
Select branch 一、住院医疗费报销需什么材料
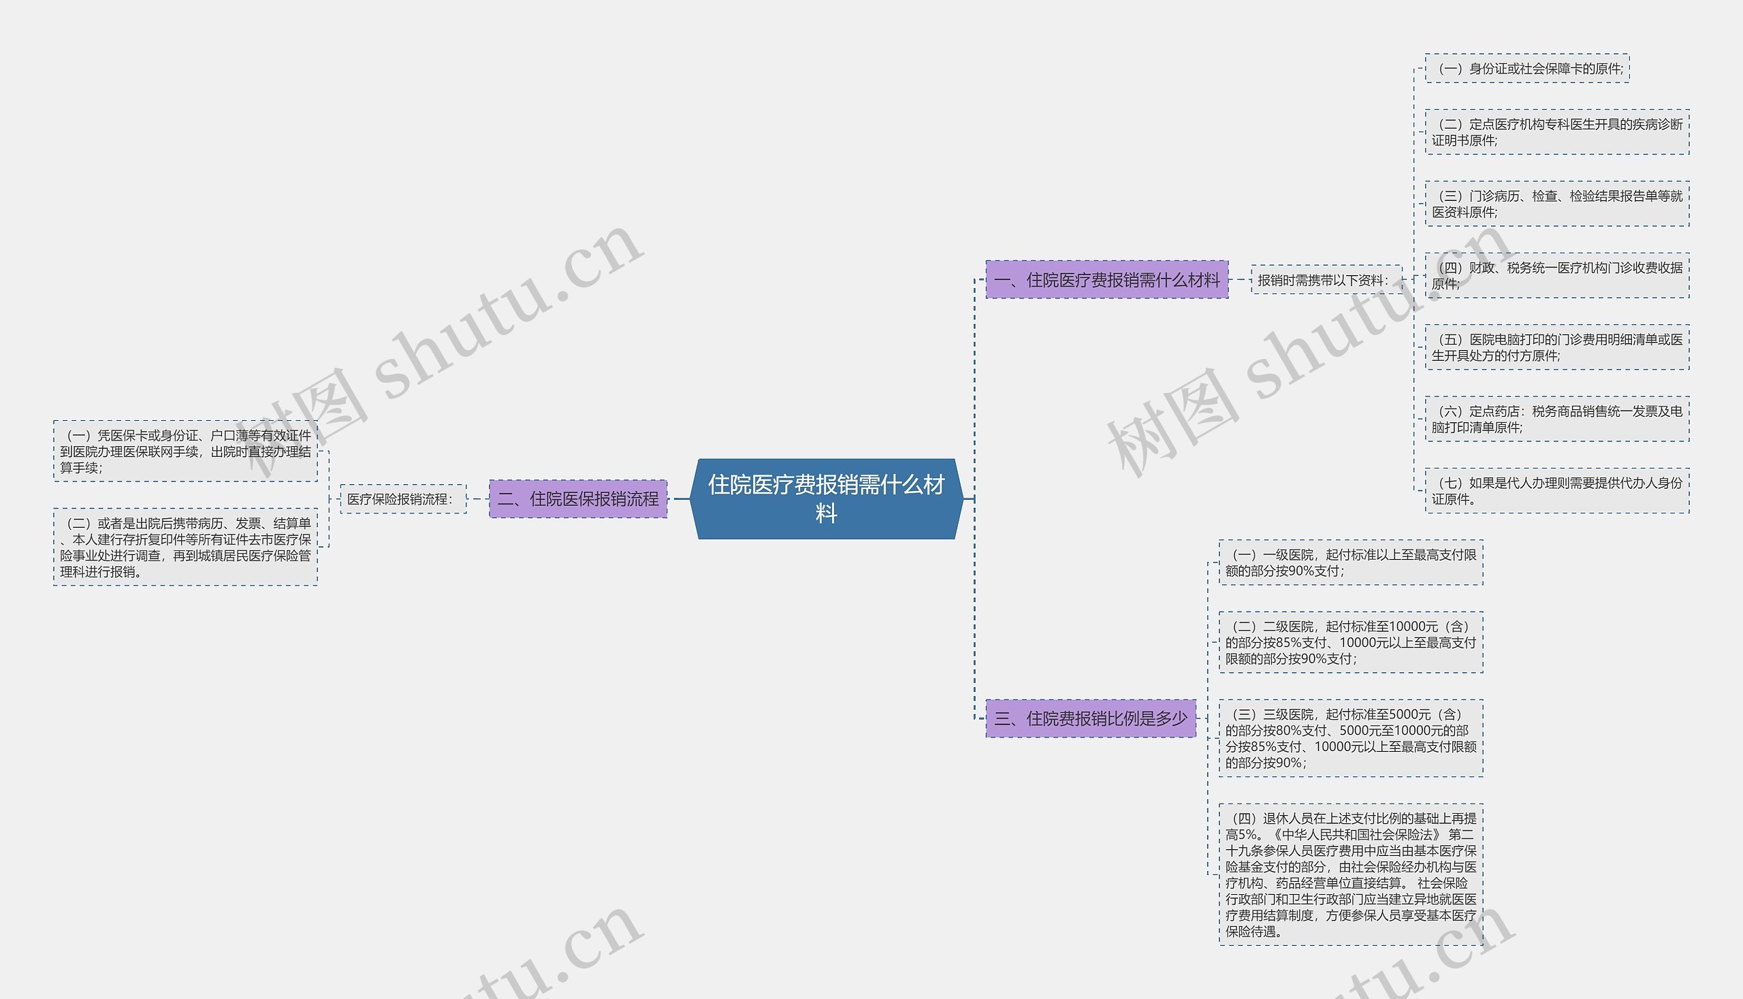click(x=1106, y=279)
